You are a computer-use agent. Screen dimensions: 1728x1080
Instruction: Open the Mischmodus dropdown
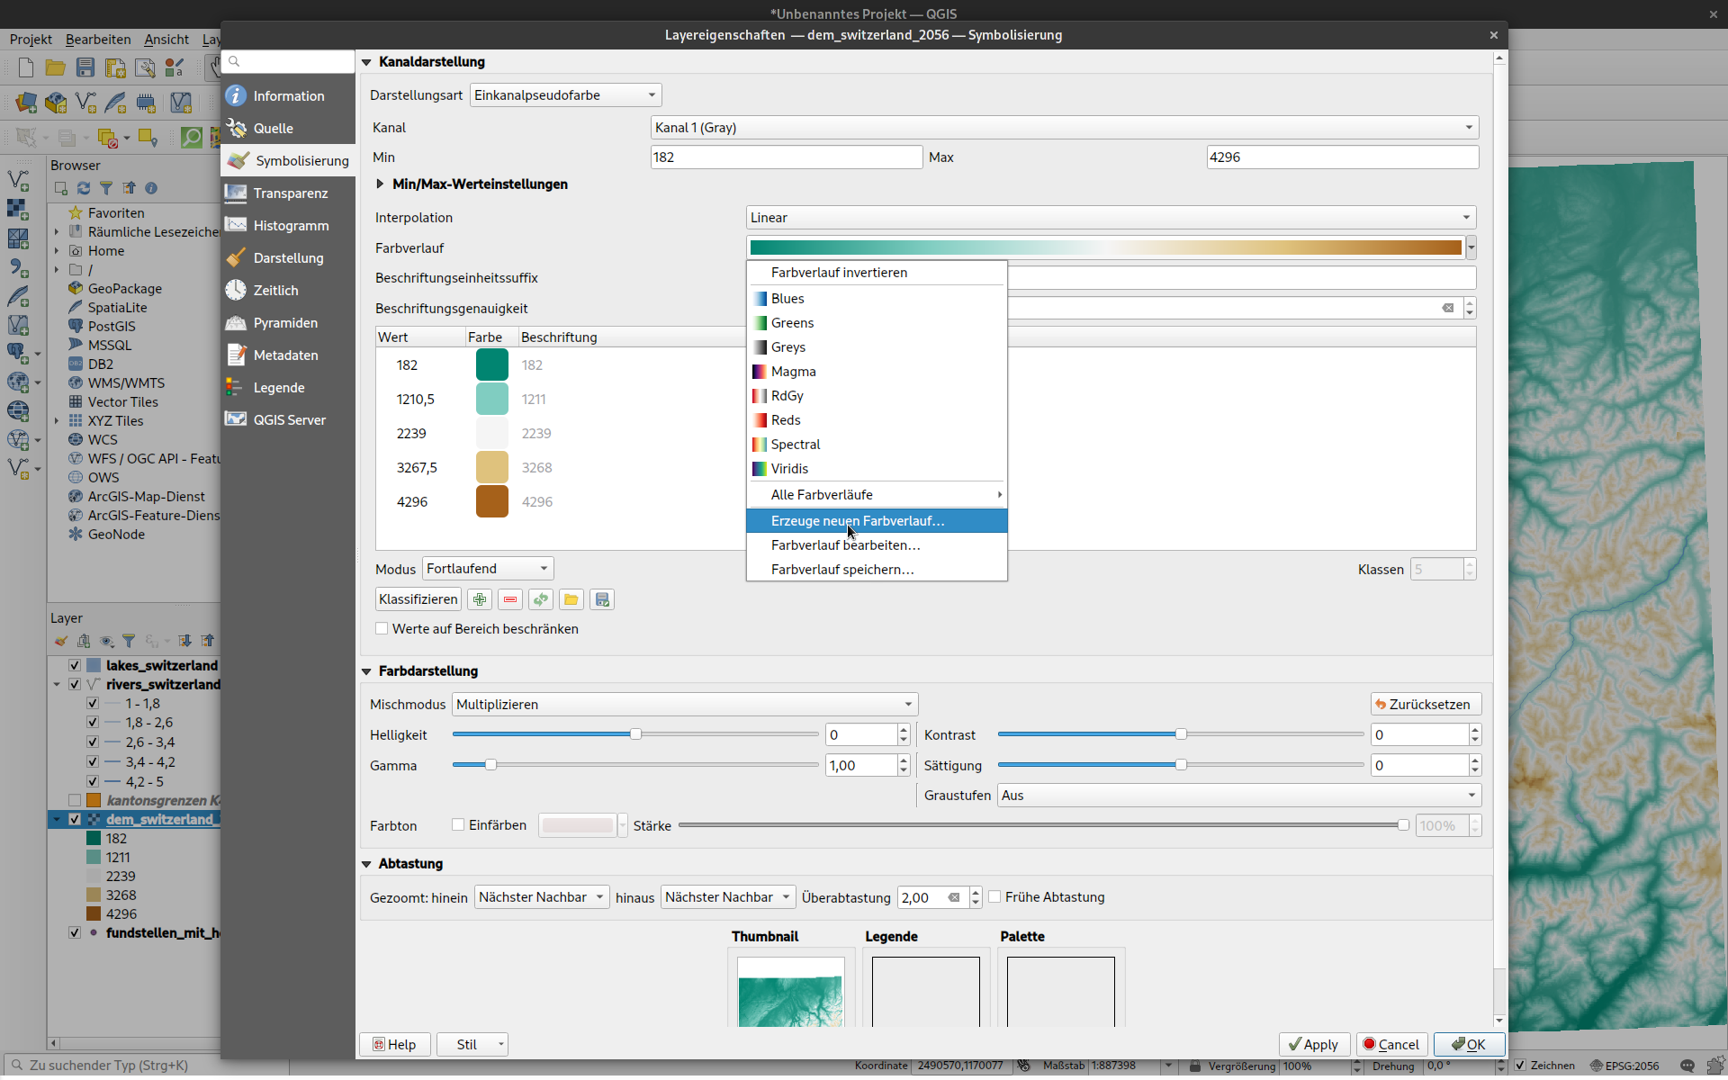point(684,705)
